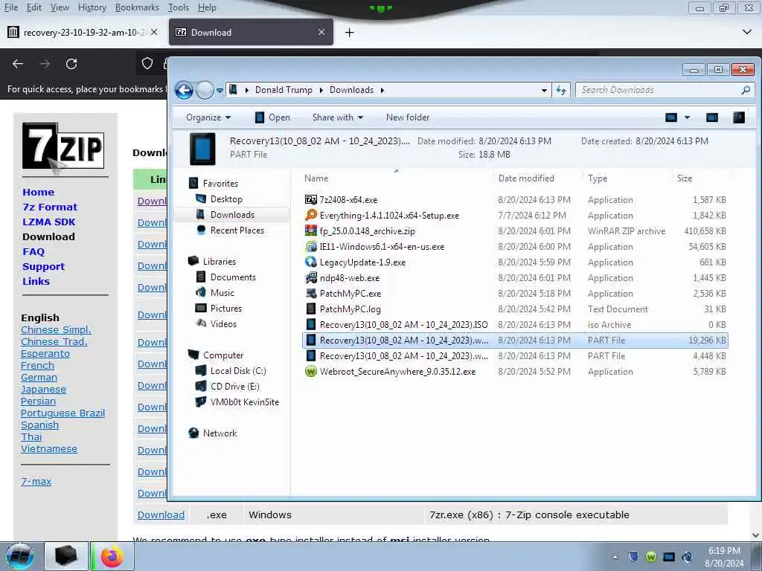Select fp_25.0.0.148_archive.zip file icon
This screenshot has width=762, height=571.
click(311, 230)
